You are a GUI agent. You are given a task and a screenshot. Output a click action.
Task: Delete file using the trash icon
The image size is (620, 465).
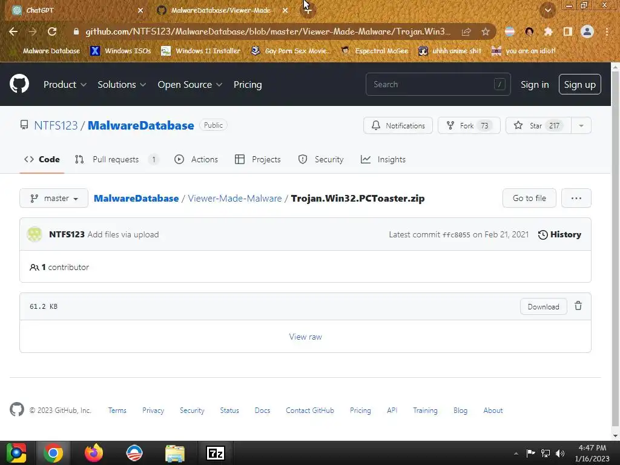[x=578, y=306]
